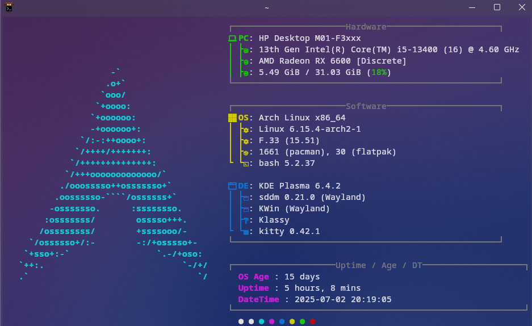The width and height of the screenshot is (532, 326).
Task: Minimize the terminal window
Action: tap(472, 7)
